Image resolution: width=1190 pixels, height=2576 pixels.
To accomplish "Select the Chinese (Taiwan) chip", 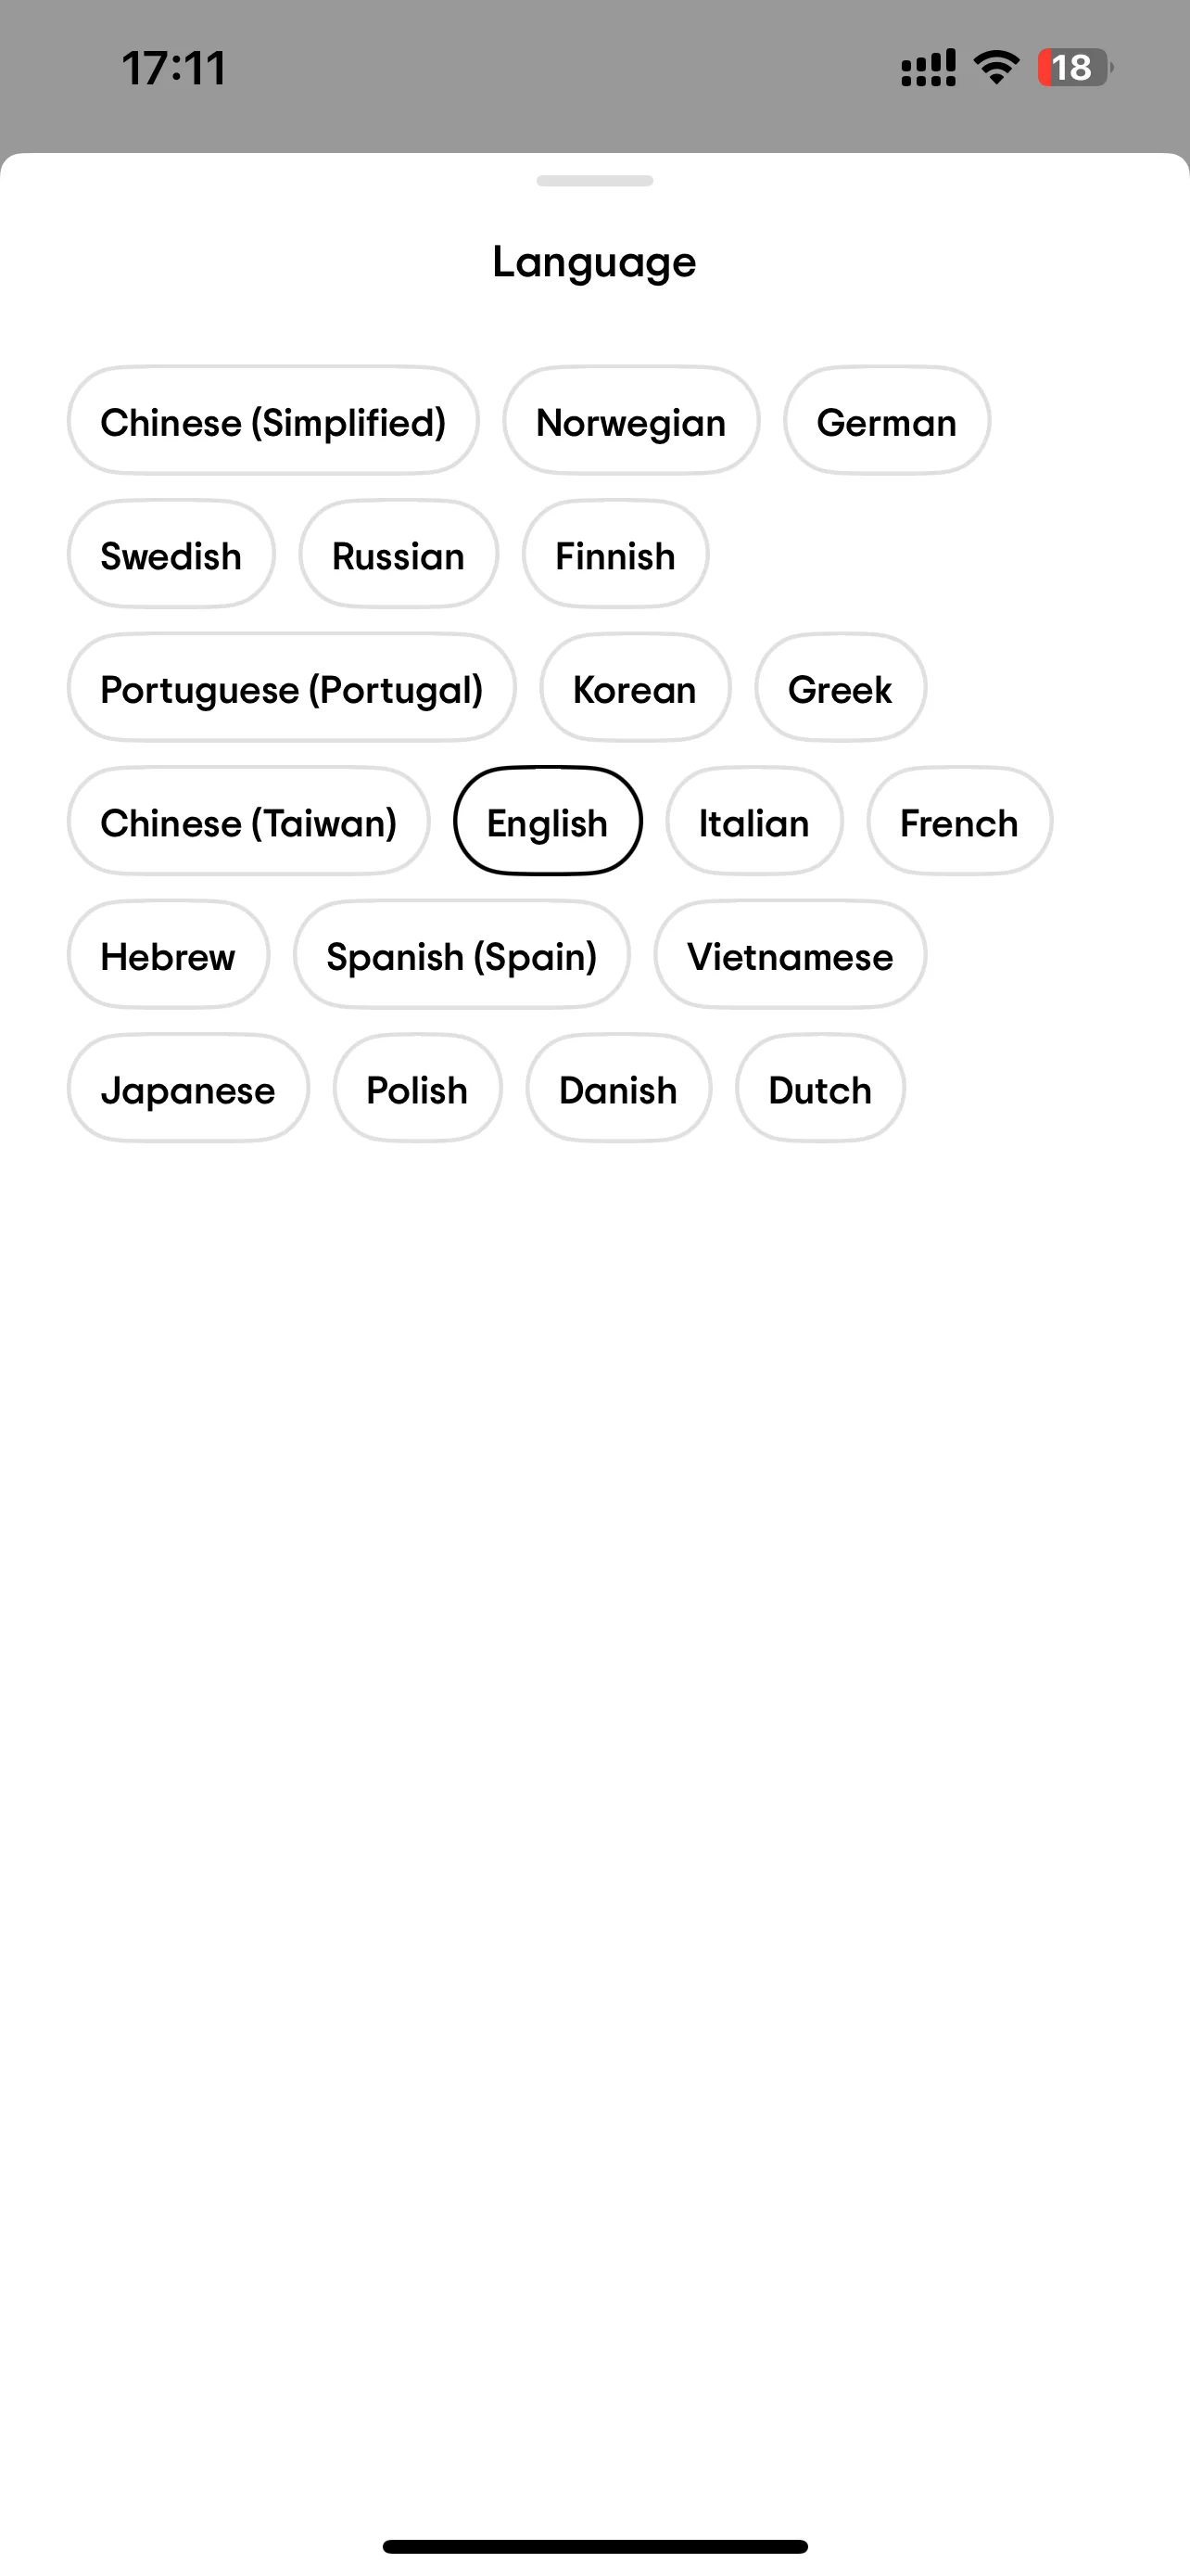I will pyautogui.click(x=248, y=822).
